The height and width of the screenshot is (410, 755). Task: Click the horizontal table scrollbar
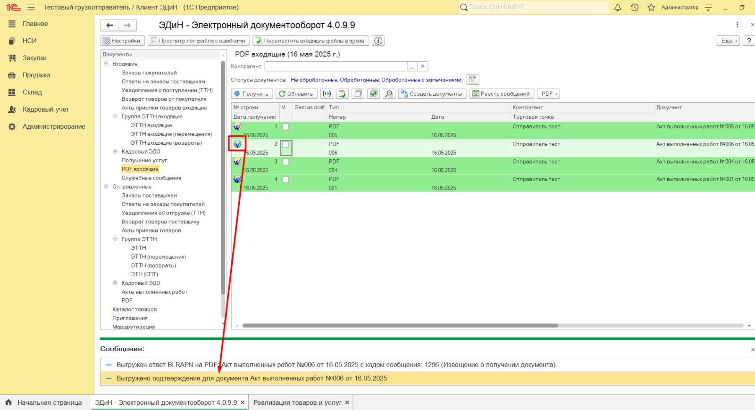coord(400,326)
